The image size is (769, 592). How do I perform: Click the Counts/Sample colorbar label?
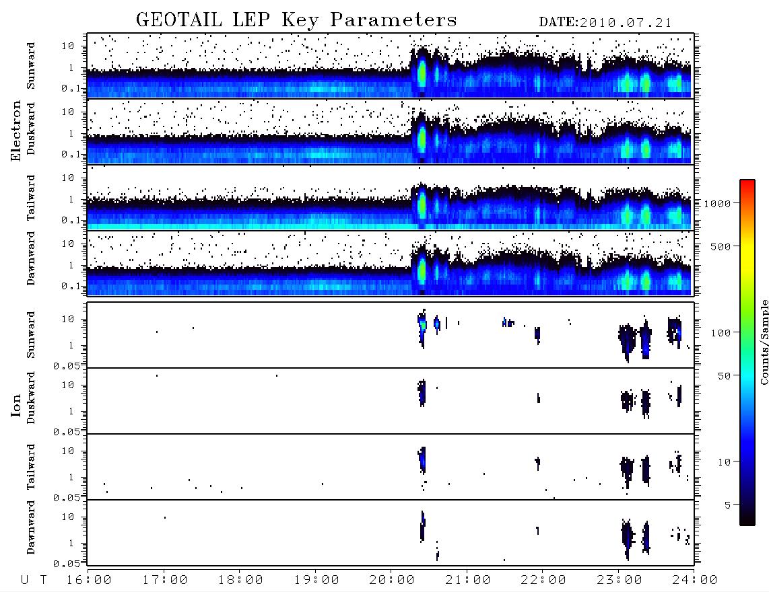[x=764, y=342]
